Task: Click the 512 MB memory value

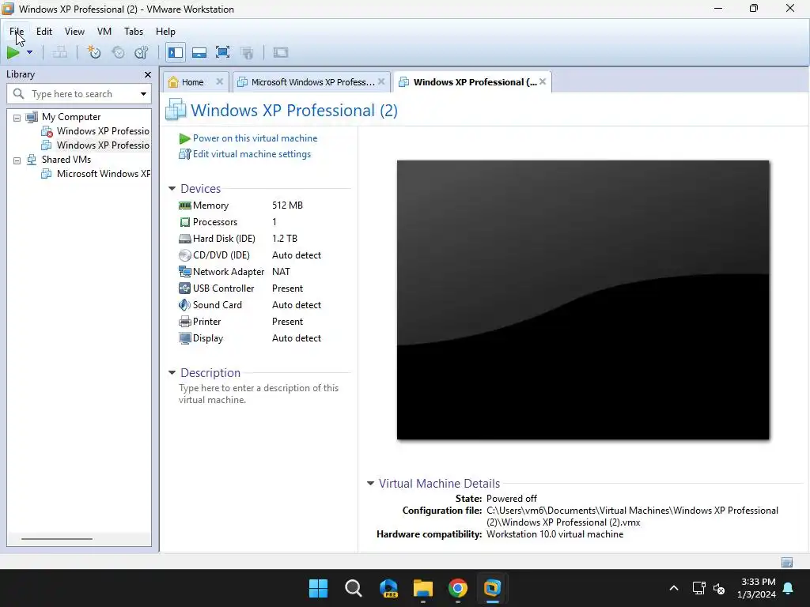Action: pyautogui.click(x=287, y=205)
